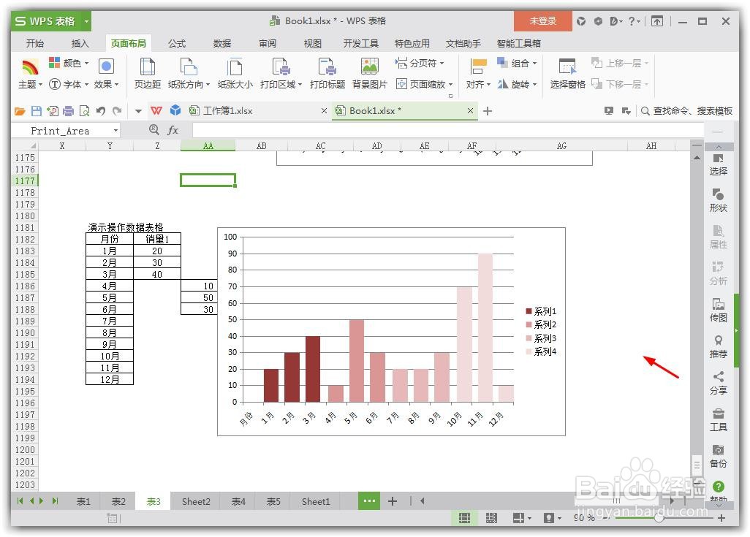Open 纸张大小 paper size options
Screen dimensions: 750x537
pos(235,73)
